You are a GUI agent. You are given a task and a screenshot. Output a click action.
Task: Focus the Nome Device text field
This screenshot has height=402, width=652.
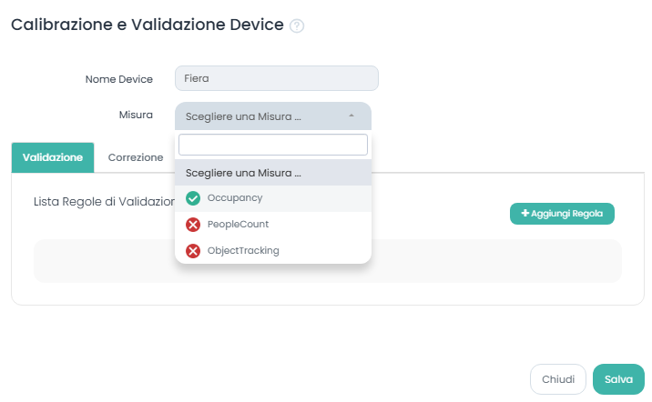[276, 79]
